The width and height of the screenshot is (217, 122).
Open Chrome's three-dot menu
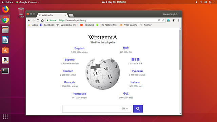point(179,20)
